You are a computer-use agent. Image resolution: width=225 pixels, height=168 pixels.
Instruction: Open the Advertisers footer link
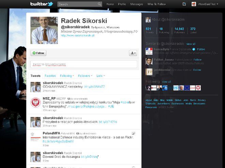pos(163,104)
